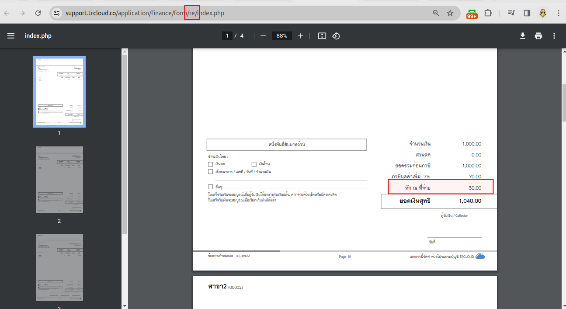
Task: Click the TESTzzzZZ footer text
Action: (x=243, y=256)
